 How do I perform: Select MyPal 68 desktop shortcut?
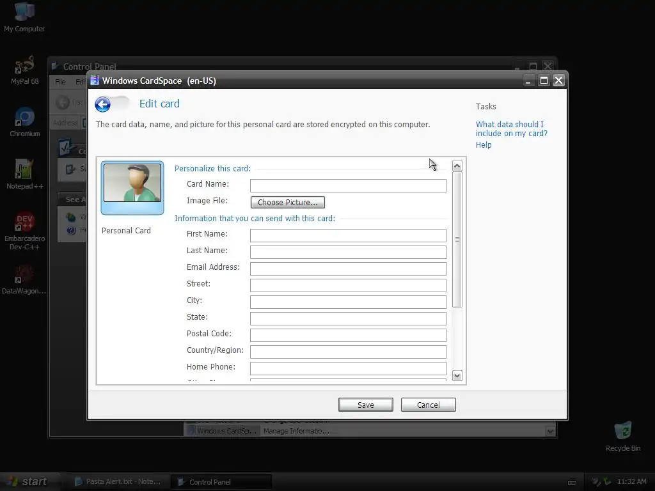[25, 70]
